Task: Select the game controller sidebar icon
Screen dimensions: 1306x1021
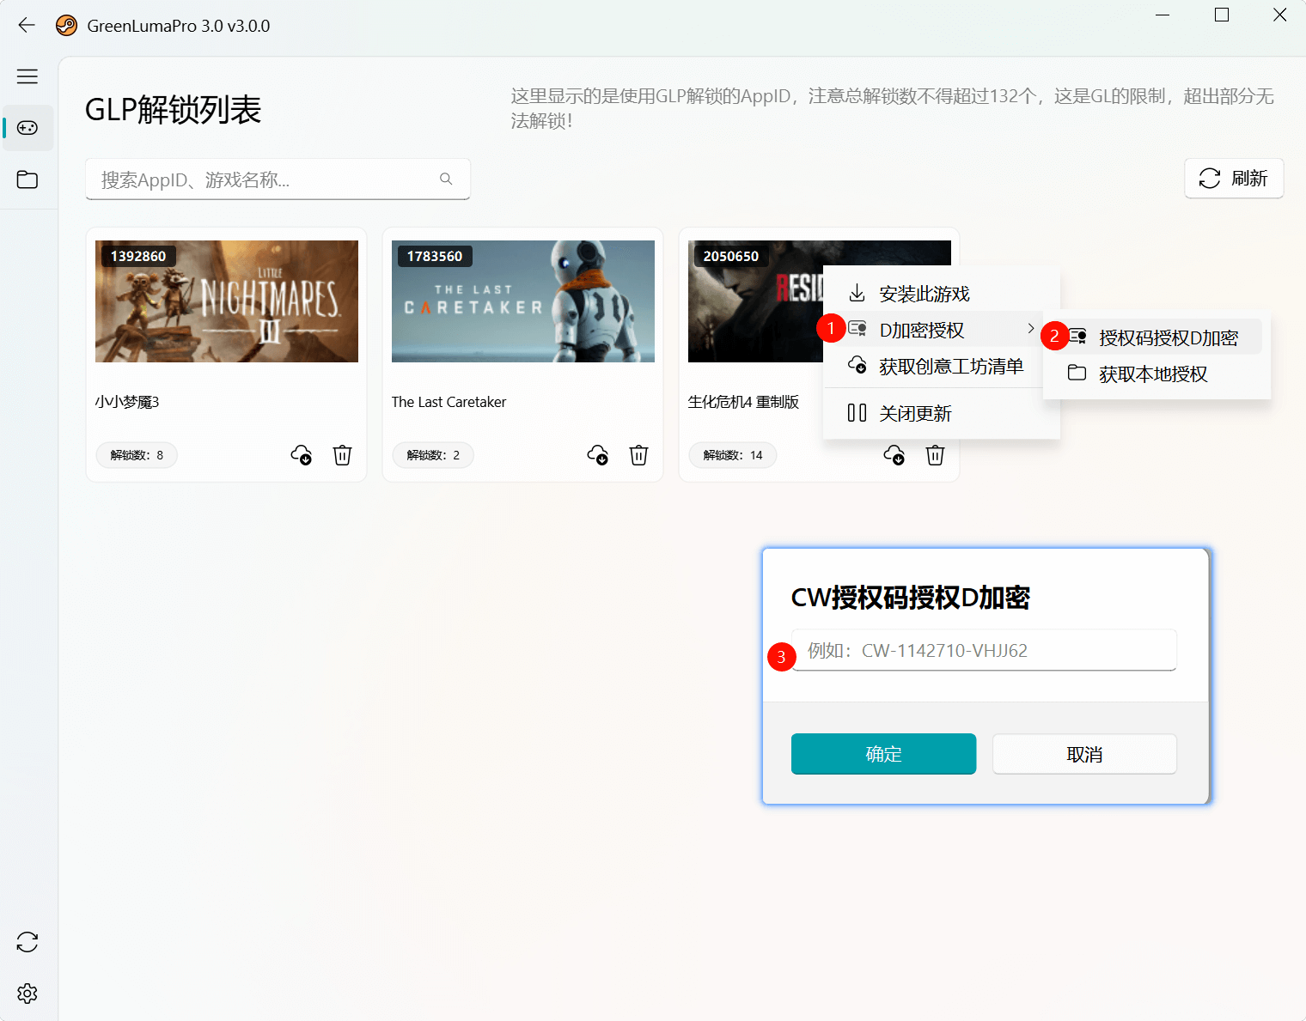Action: [27, 128]
